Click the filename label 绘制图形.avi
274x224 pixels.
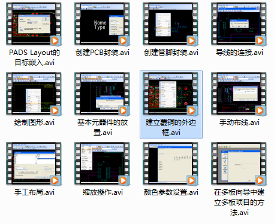(34, 122)
